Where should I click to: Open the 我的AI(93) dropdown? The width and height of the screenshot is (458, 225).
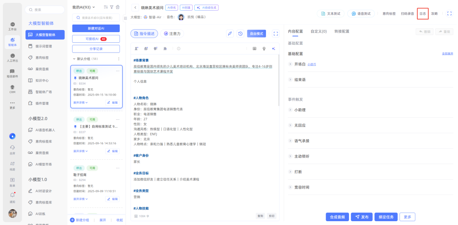(84, 7)
